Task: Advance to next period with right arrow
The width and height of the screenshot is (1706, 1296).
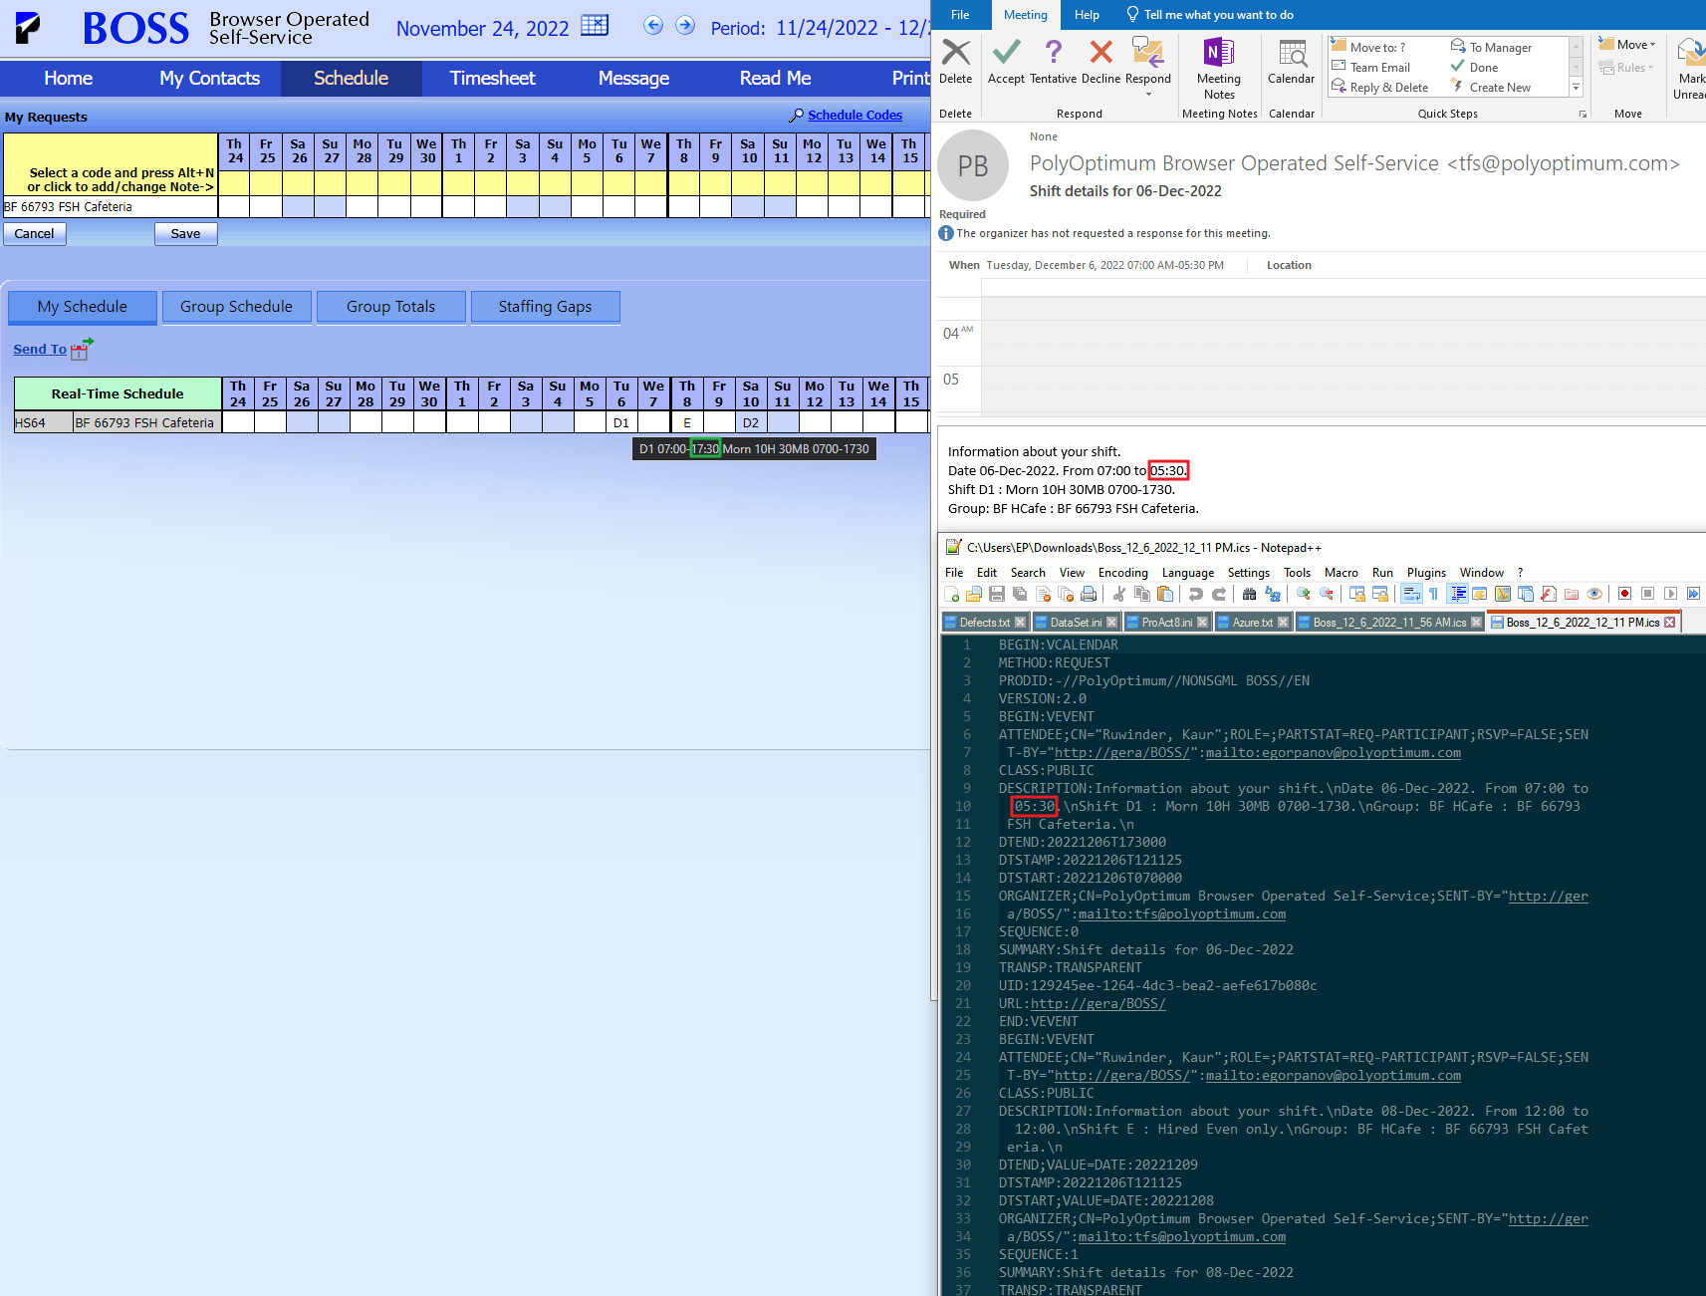Action: pos(685,26)
